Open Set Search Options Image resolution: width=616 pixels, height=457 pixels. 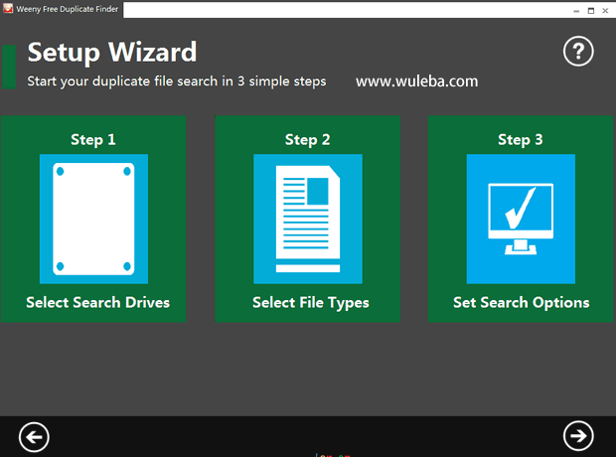pyautogui.click(x=521, y=303)
